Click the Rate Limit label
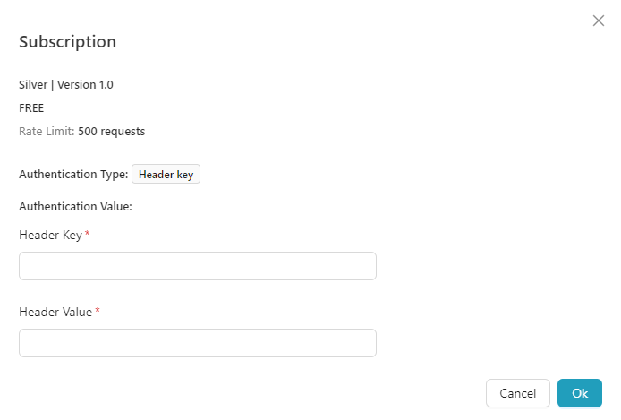This screenshot has height=420, width=621. coord(47,132)
